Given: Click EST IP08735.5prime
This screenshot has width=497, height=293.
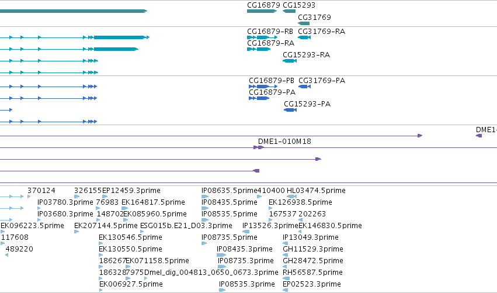Looking at the screenshot, I should [x=230, y=238].
